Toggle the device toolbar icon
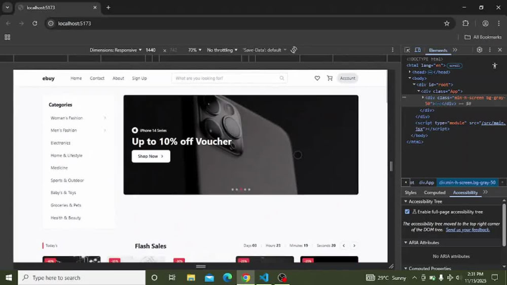This screenshot has width=507, height=285. coord(418,50)
